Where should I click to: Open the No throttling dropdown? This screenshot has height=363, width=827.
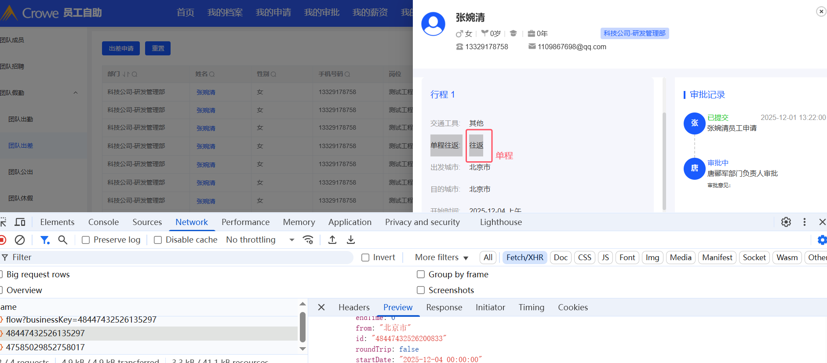(260, 240)
